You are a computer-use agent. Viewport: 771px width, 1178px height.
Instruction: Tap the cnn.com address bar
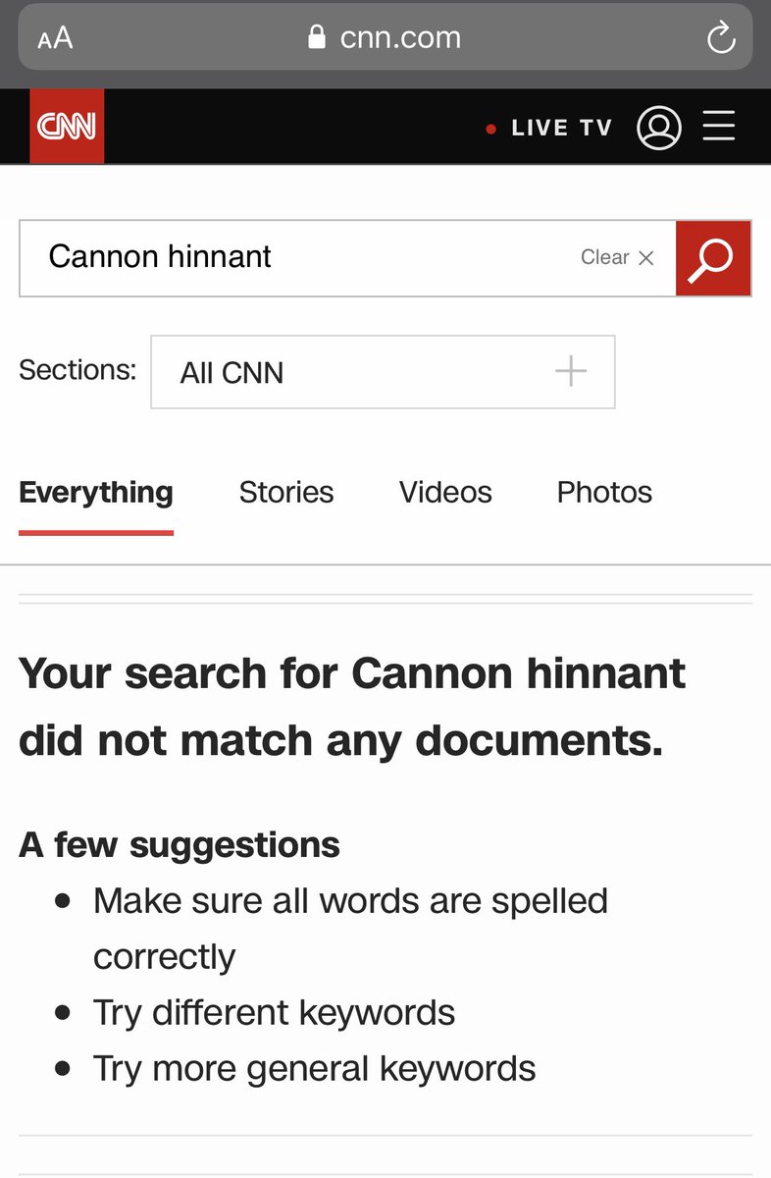click(x=385, y=38)
